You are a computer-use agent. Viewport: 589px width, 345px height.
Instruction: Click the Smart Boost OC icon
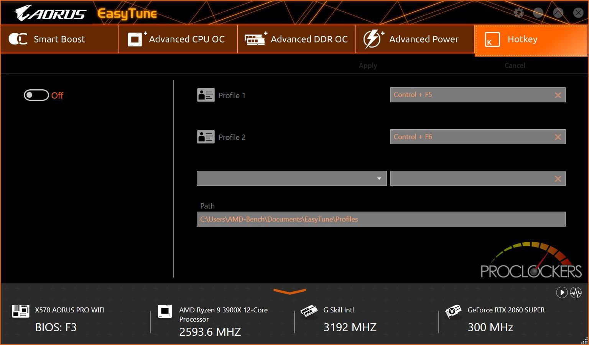click(18, 39)
